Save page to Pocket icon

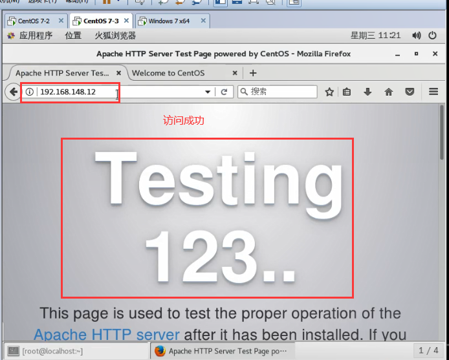point(410,92)
